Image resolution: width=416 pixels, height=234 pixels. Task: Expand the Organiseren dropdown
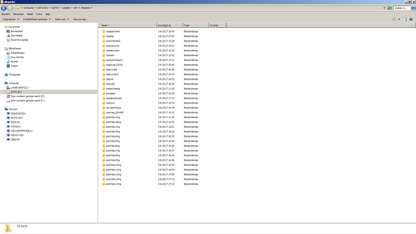click(x=11, y=19)
